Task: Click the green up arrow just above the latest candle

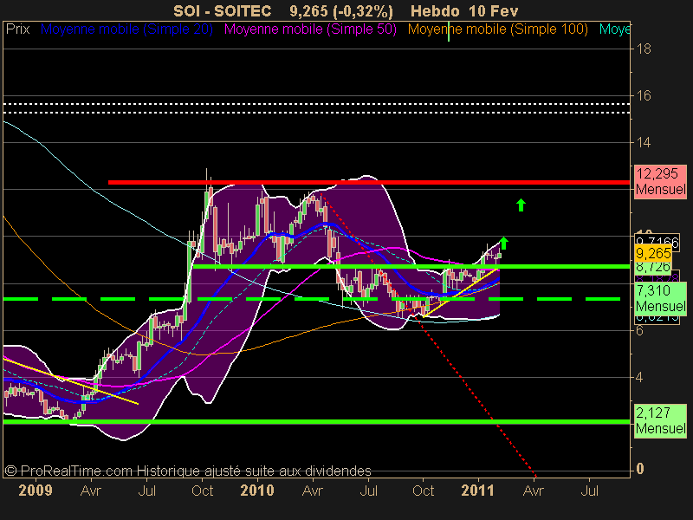Action: click(x=504, y=244)
